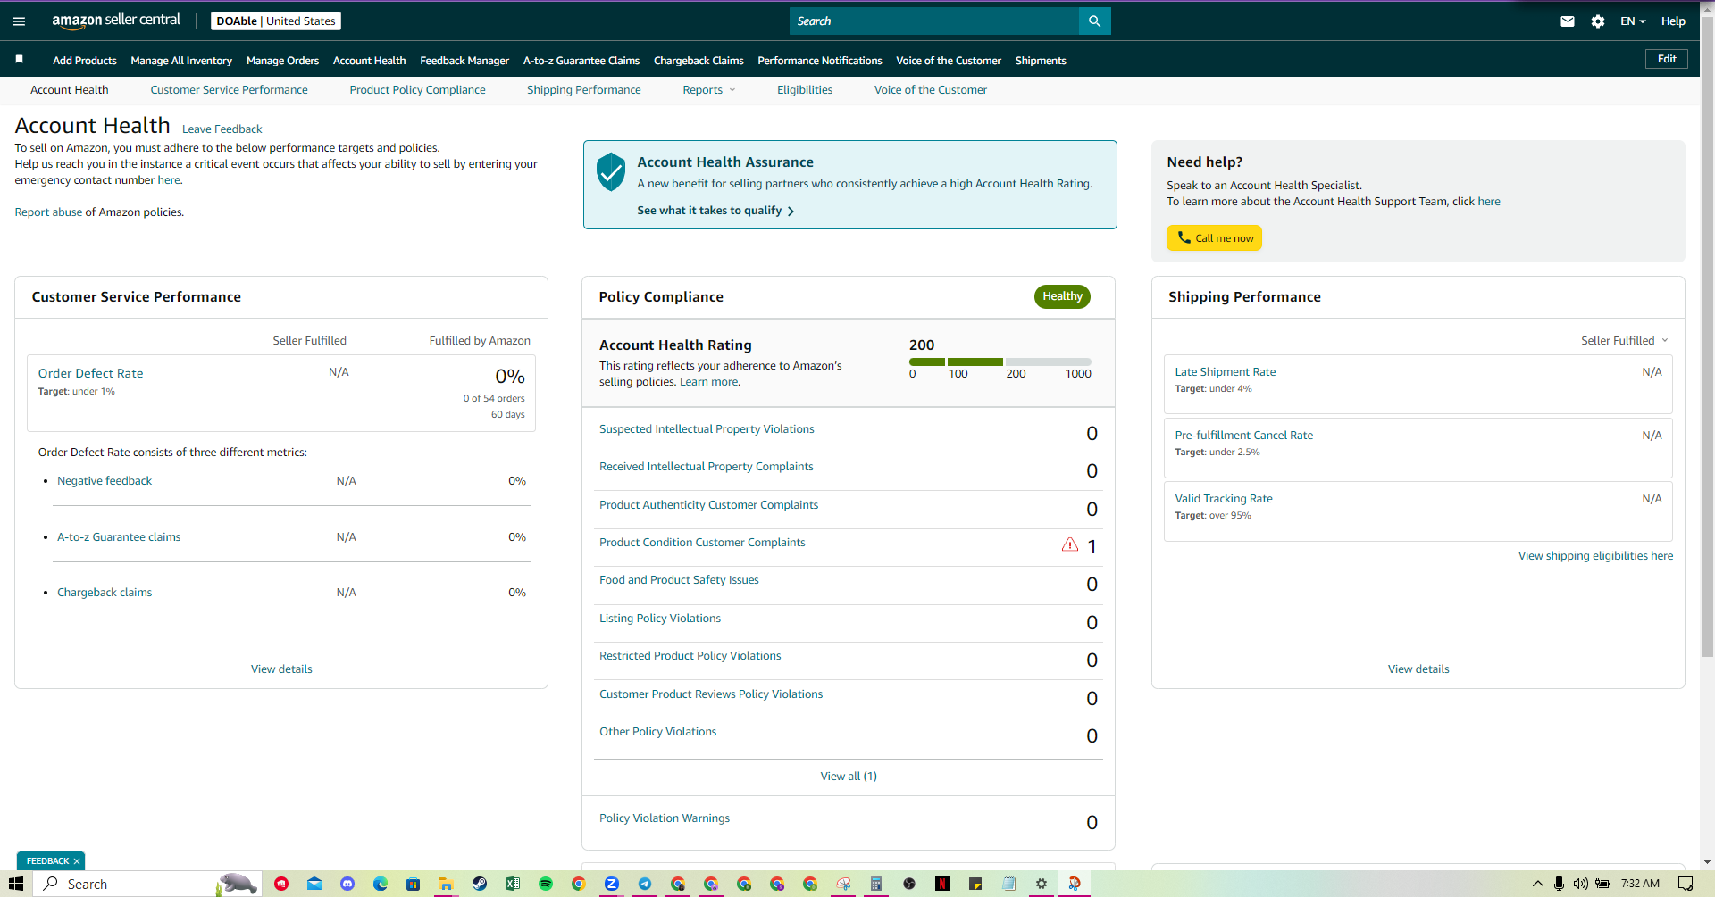Open Telegram from the taskbar
Image resolution: width=1715 pixels, height=897 pixels.
pos(645,884)
